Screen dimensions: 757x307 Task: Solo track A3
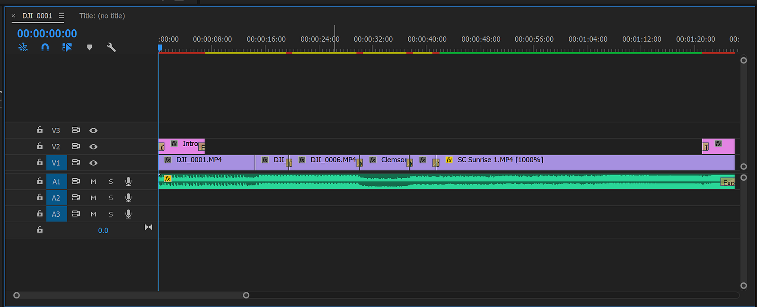[111, 214]
